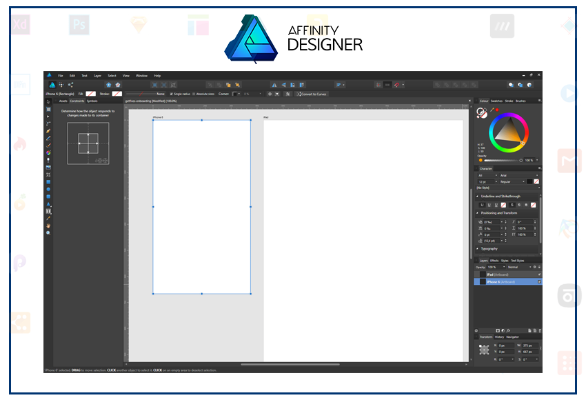
Task: Toggle visibility of iPhone 6 artboard layer
Action: (x=539, y=281)
